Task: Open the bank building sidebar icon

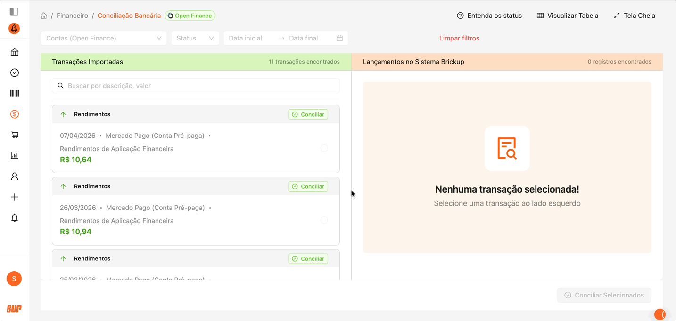Action: pyautogui.click(x=15, y=52)
